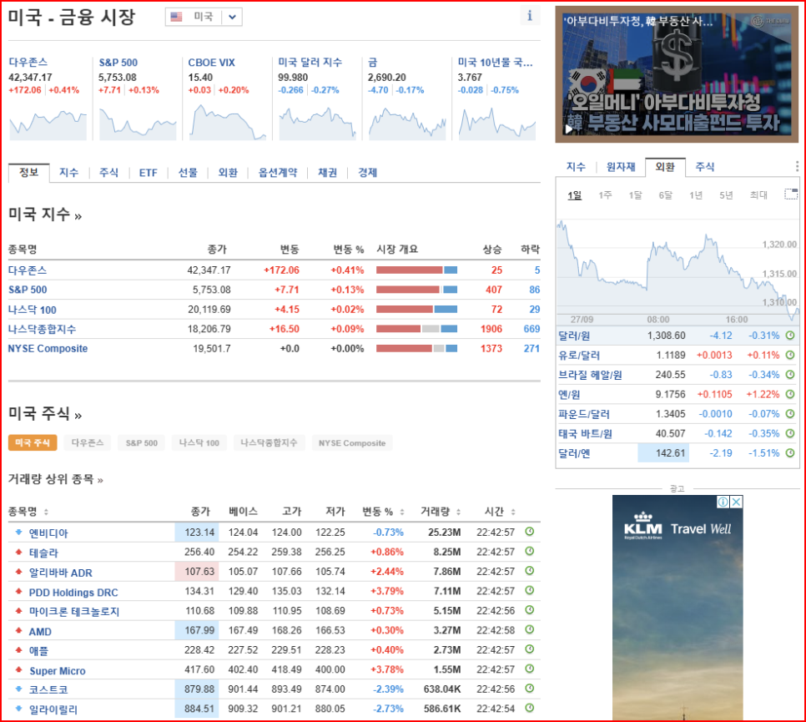
Task: Close the KLM ad with X icon
Action: (x=737, y=502)
